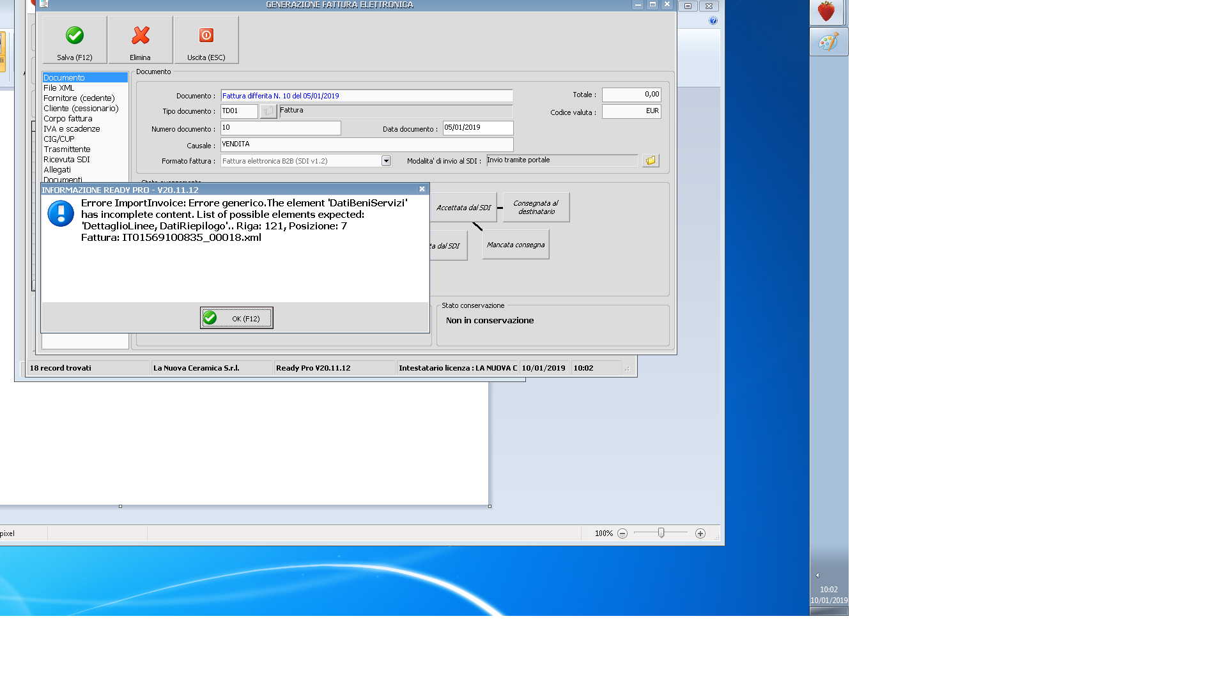Click the zoom in plus icon
The width and height of the screenshot is (1227, 690).
[x=700, y=533]
